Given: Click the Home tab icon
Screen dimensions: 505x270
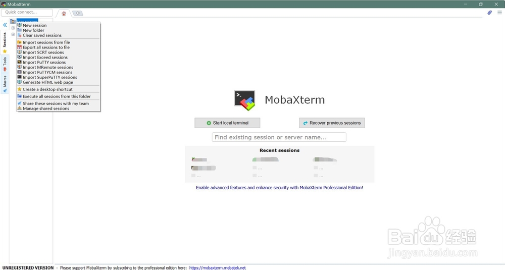Looking at the screenshot, I should click(64, 13).
